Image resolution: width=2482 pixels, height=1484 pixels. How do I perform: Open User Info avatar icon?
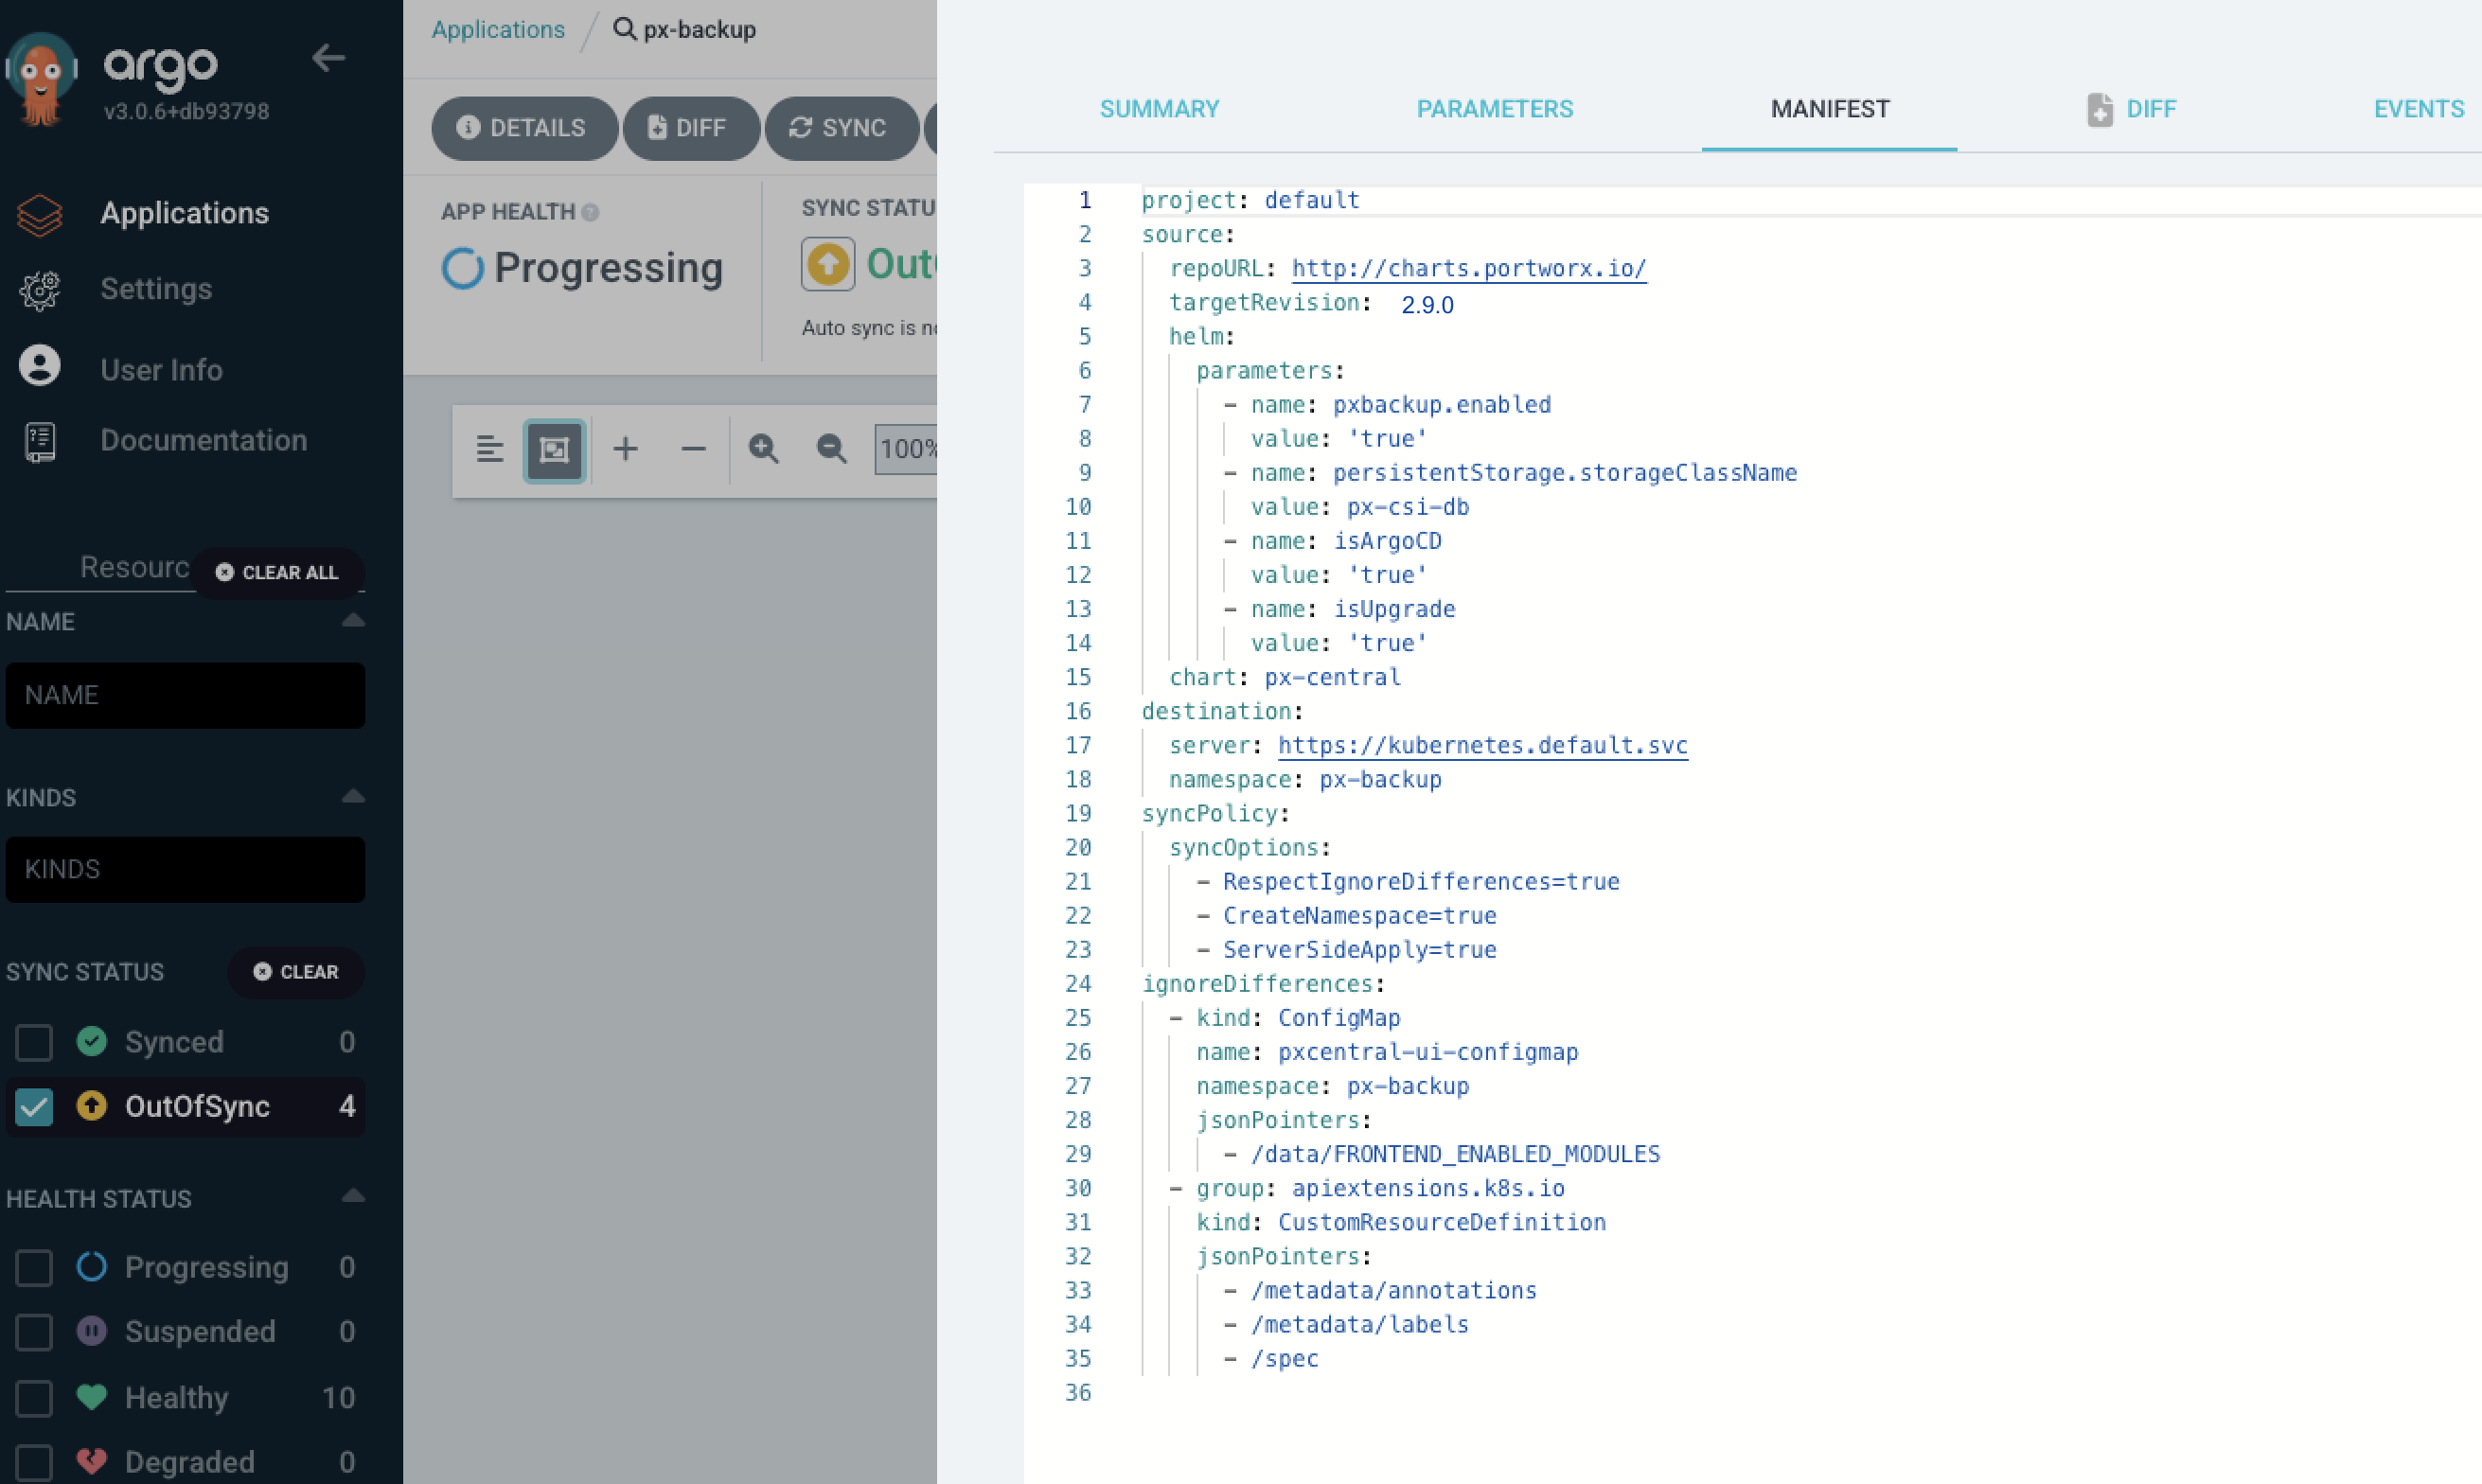pos(40,366)
